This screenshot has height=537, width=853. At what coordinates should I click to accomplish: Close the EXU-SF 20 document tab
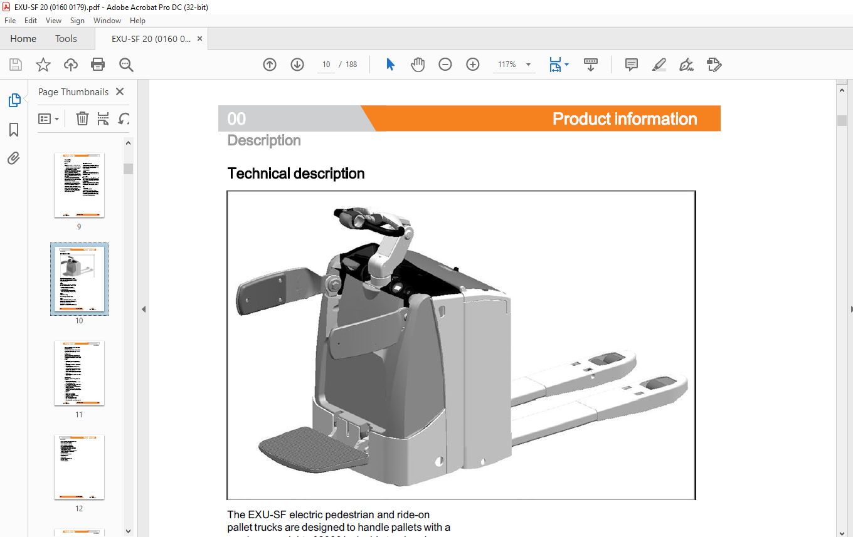200,39
